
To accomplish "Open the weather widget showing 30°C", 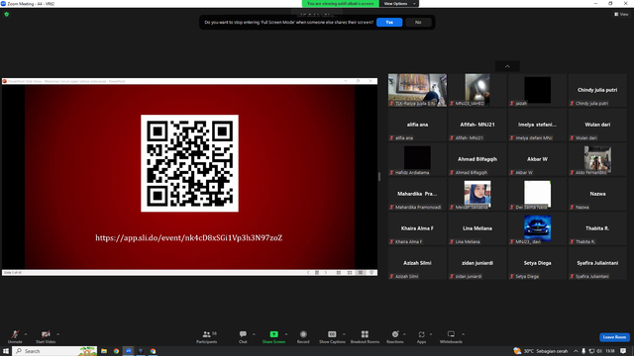I will pyautogui.click(x=541, y=351).
